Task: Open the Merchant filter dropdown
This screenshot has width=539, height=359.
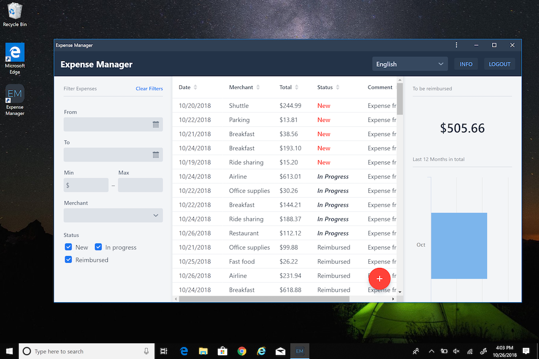Action: [x=113, y=216]
